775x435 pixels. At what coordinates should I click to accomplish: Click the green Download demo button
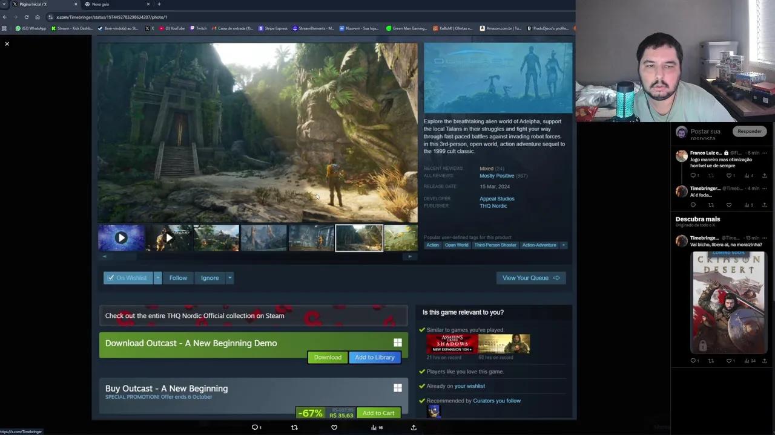click(x=328, y=358)
